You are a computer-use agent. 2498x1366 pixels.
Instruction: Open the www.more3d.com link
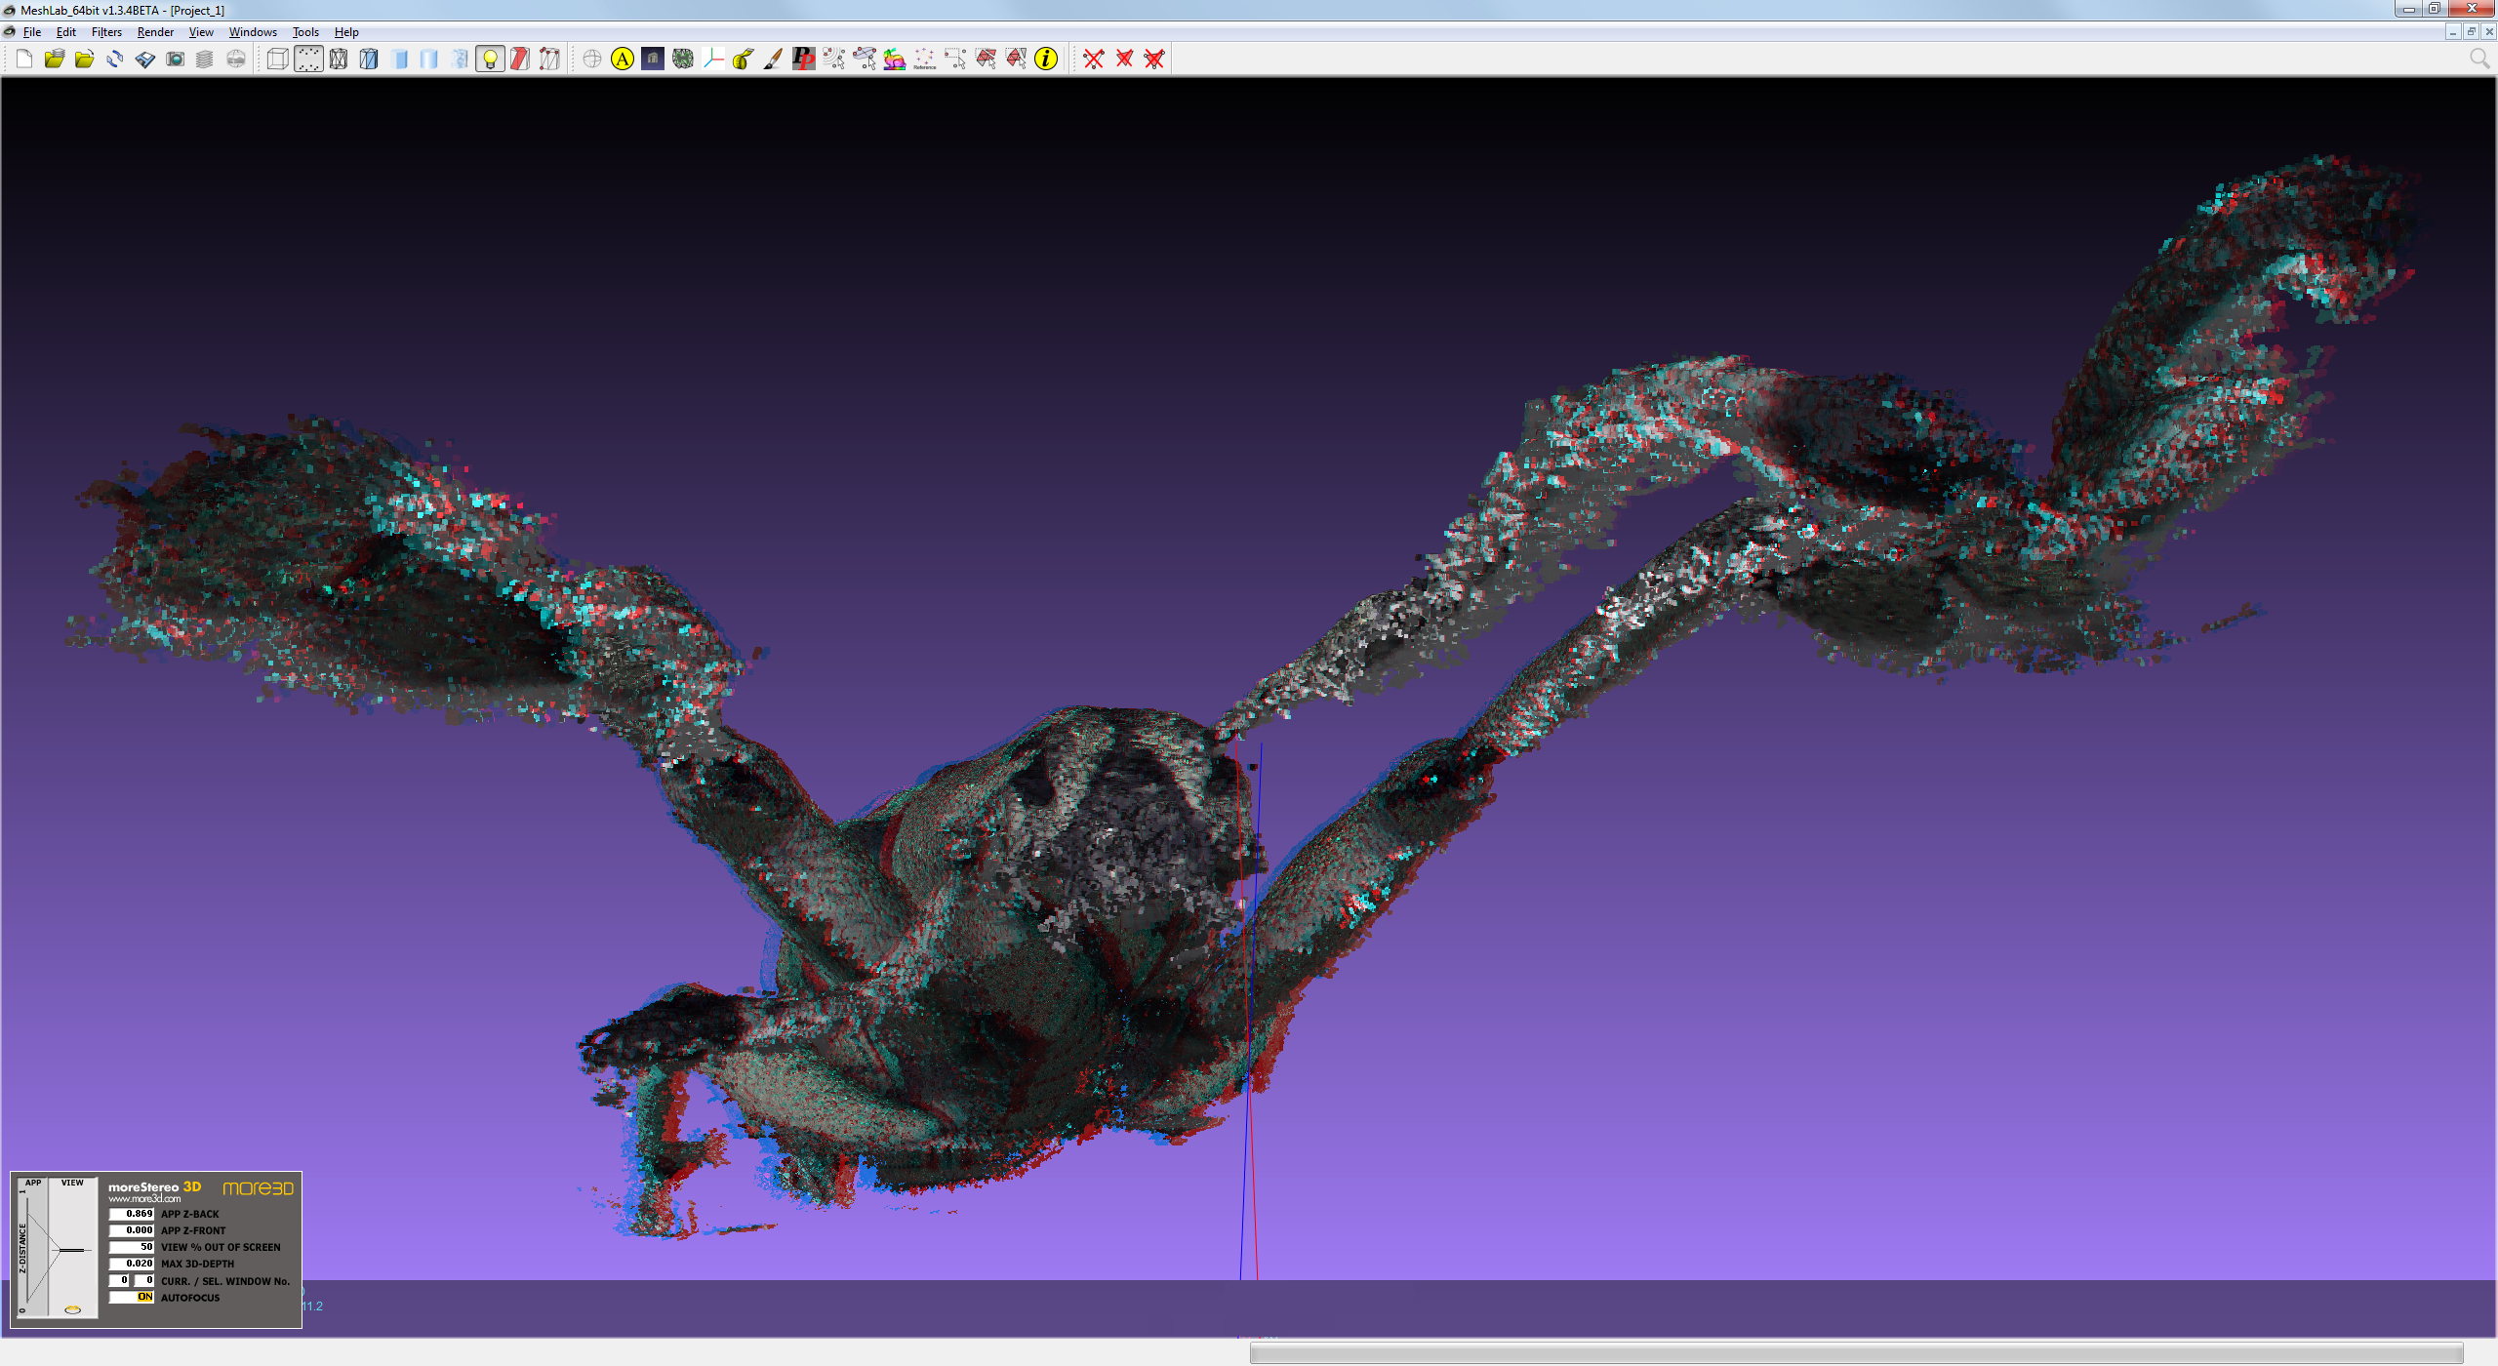point(144,1199)
